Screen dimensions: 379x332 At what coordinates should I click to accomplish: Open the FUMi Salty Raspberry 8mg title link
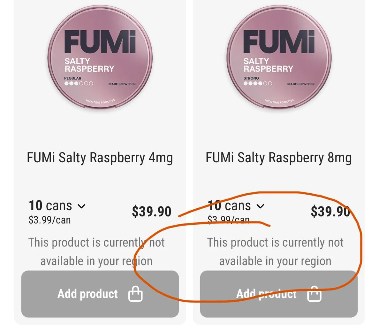279,158
